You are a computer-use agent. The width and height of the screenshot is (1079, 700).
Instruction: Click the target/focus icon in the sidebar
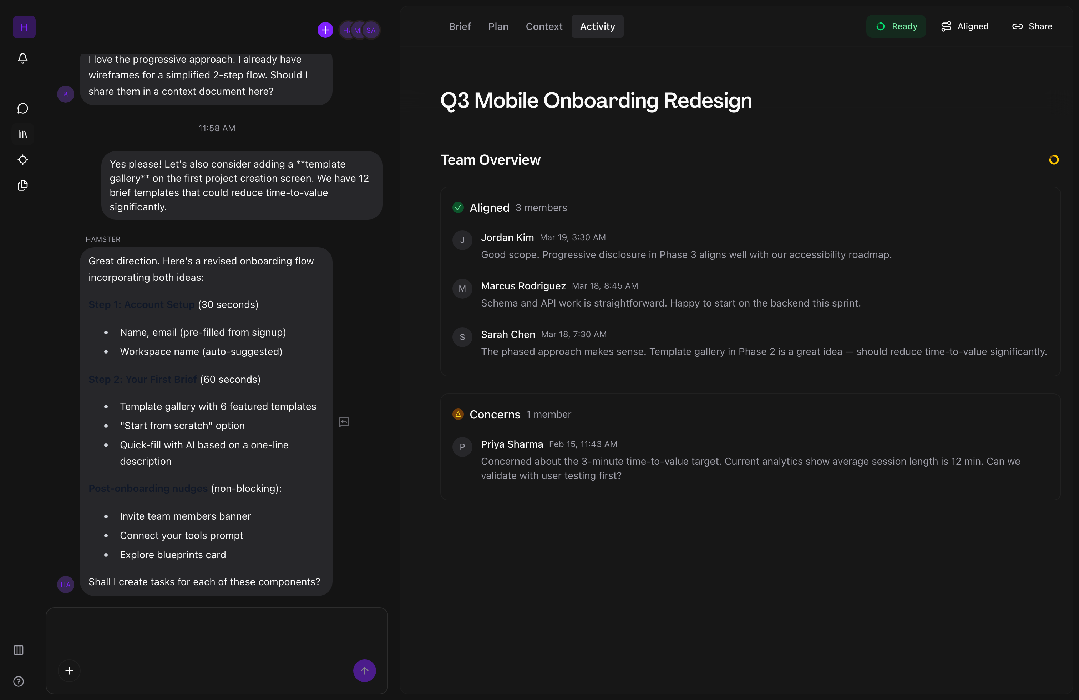click(23, 160)
